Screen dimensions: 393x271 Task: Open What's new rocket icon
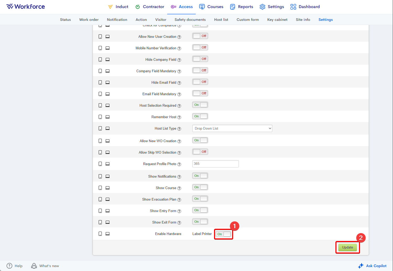(34, 266)
